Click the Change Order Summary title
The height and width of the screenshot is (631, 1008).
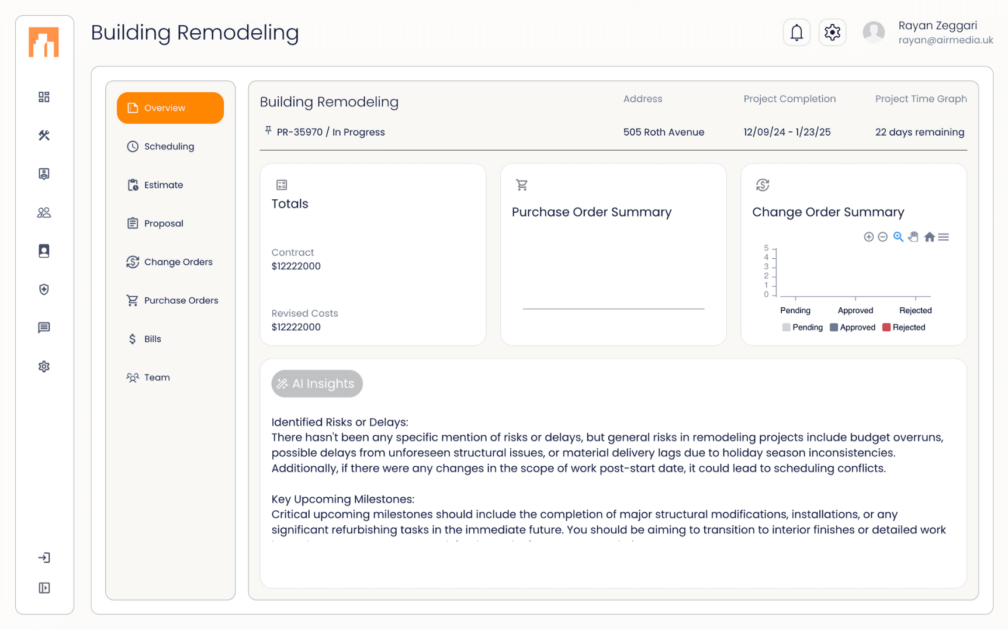828,212
